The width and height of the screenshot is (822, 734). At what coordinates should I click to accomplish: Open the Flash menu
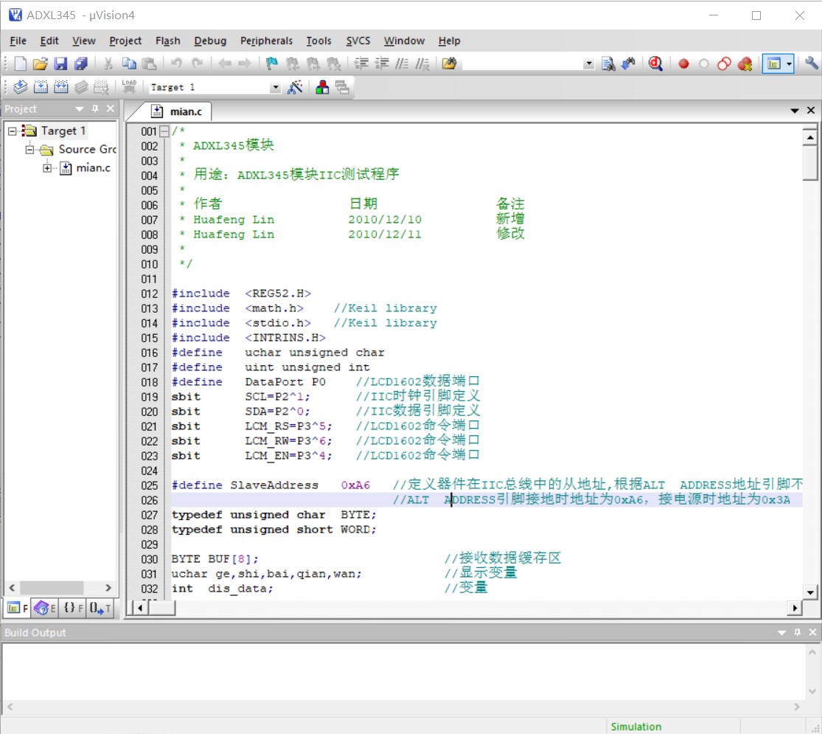pyautogui.click(x=168, y=41)
